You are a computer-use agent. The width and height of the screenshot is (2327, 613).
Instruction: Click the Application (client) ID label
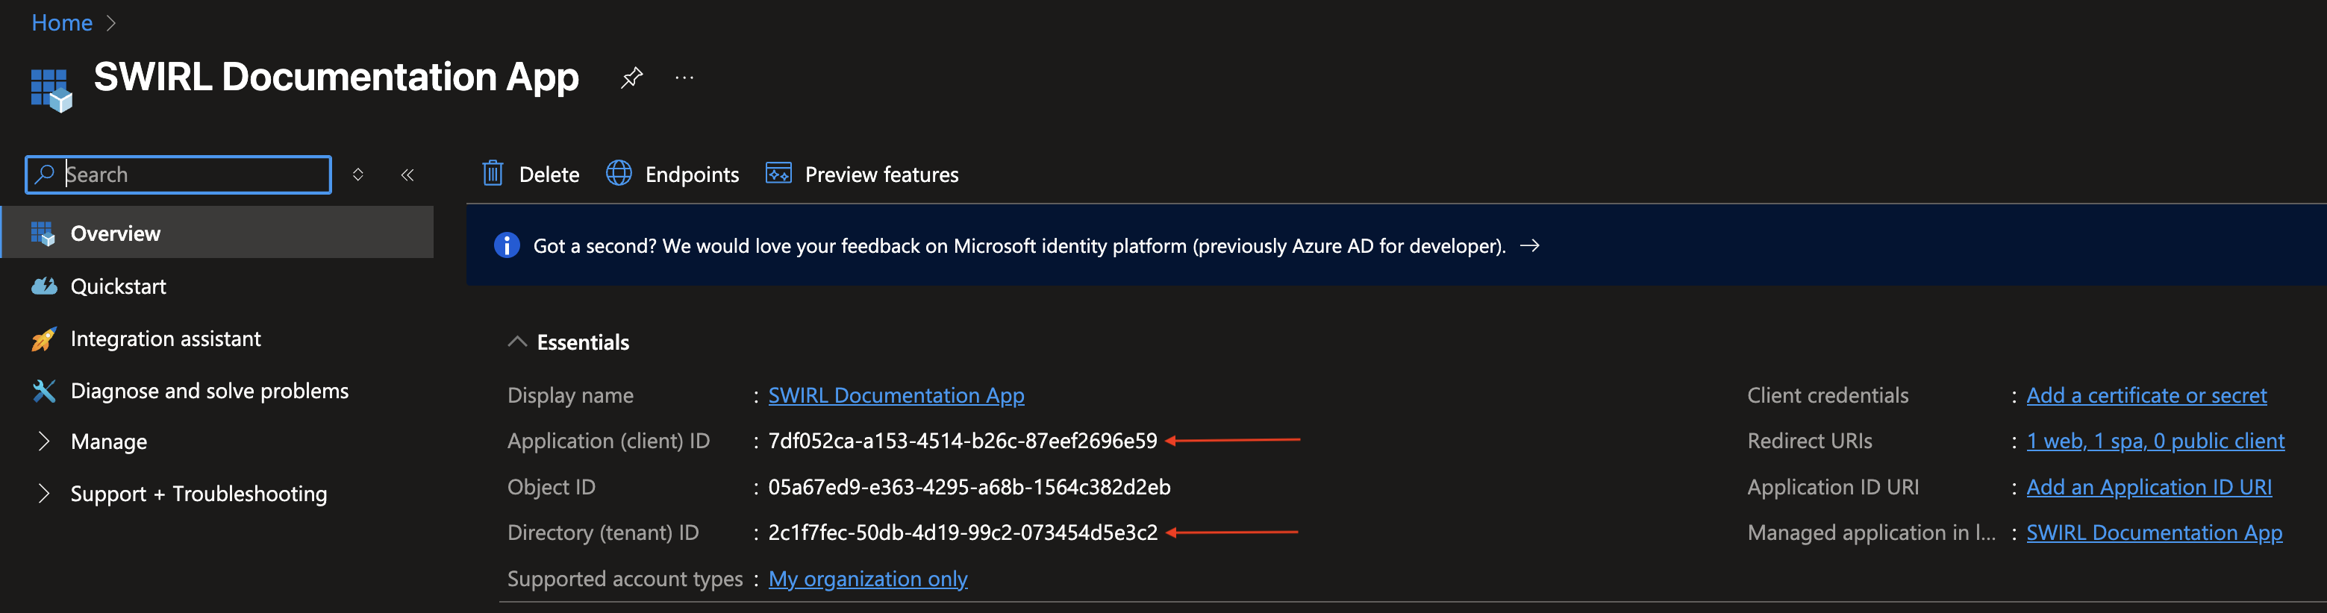608,441
